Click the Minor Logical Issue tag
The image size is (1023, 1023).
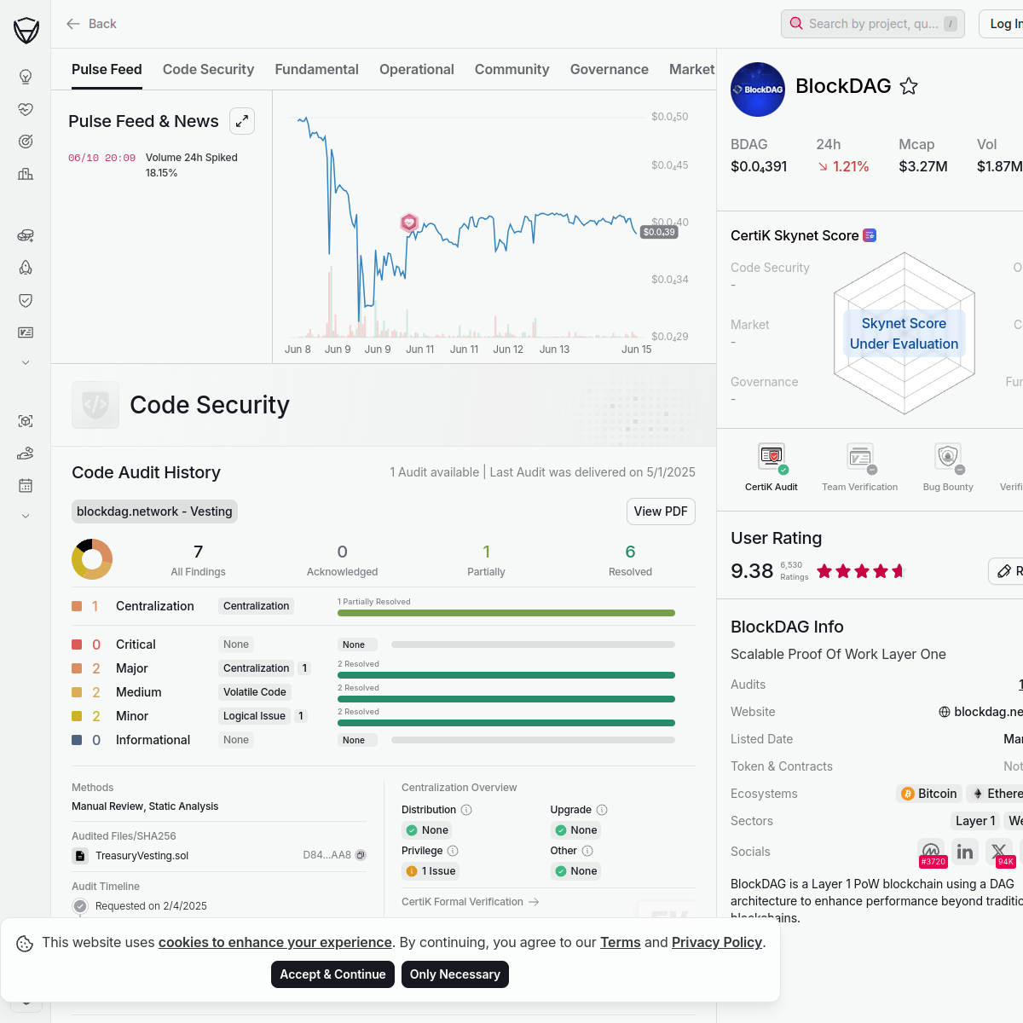(254, 716)
